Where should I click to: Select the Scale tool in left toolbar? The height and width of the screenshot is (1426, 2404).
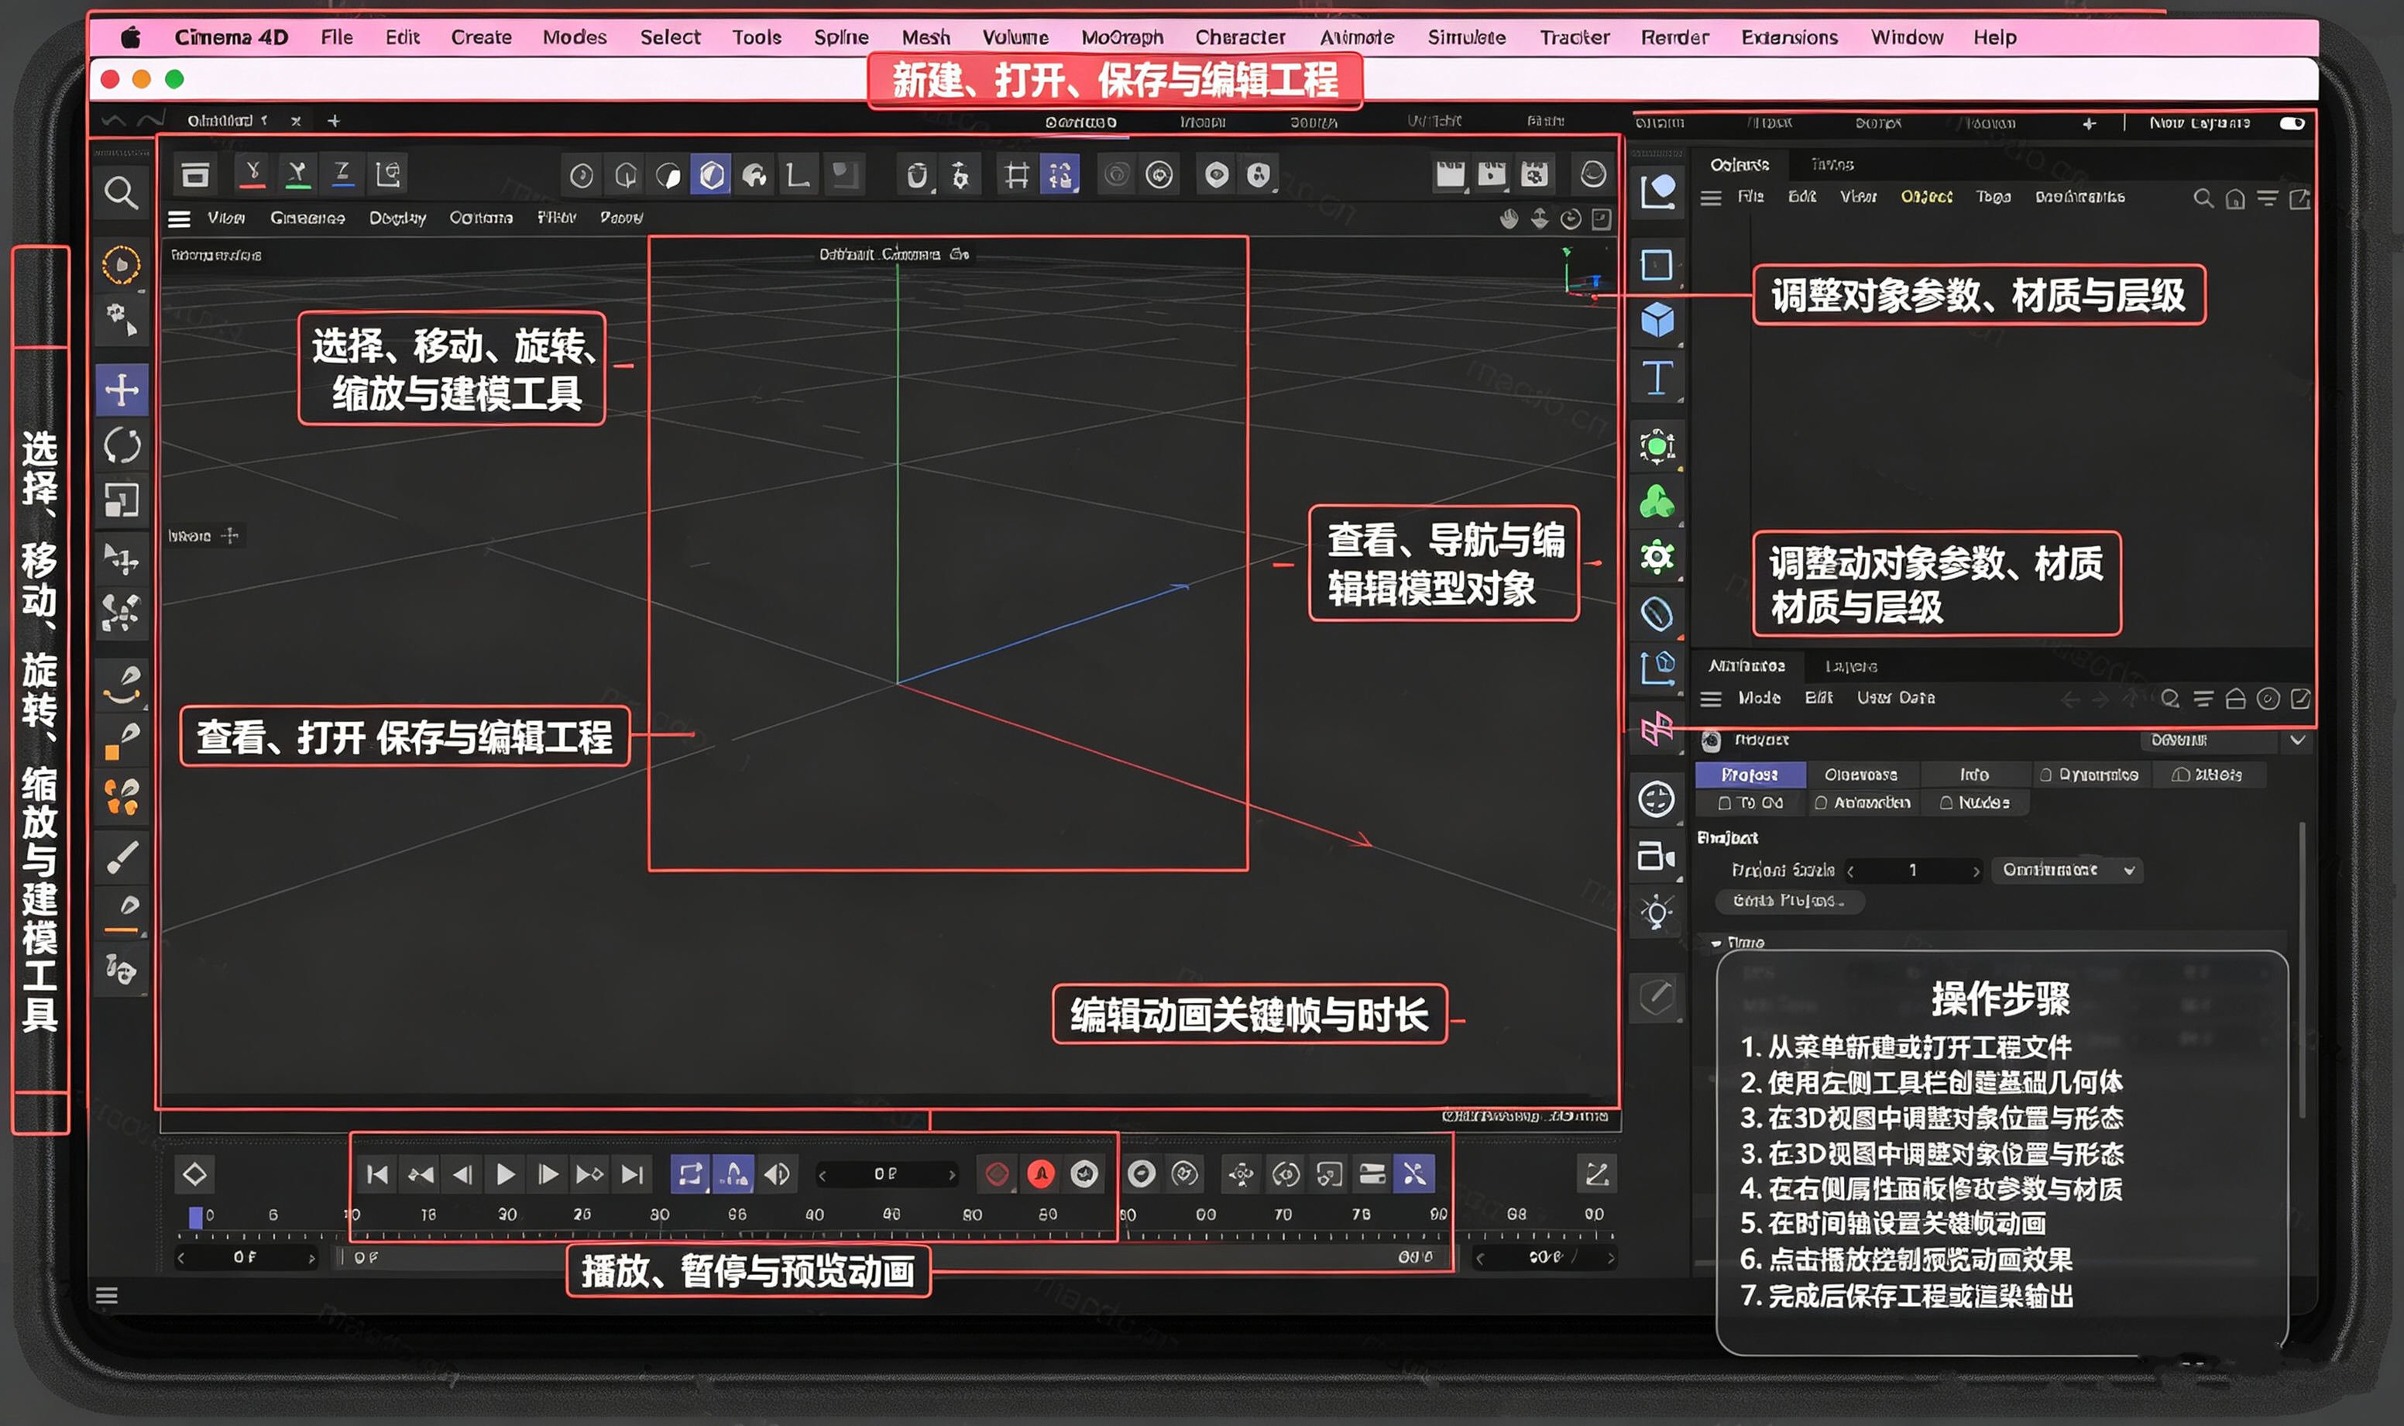pos(121,500)
